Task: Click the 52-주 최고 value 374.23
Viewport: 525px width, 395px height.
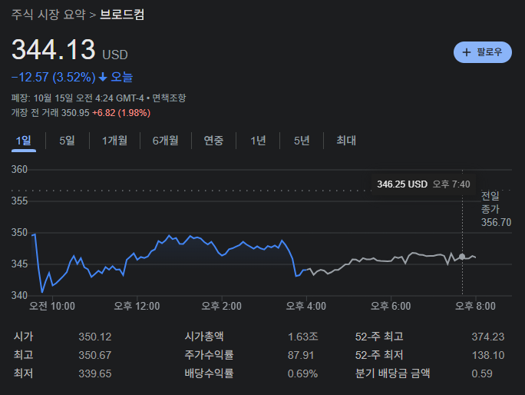Action: pos(488,337)
